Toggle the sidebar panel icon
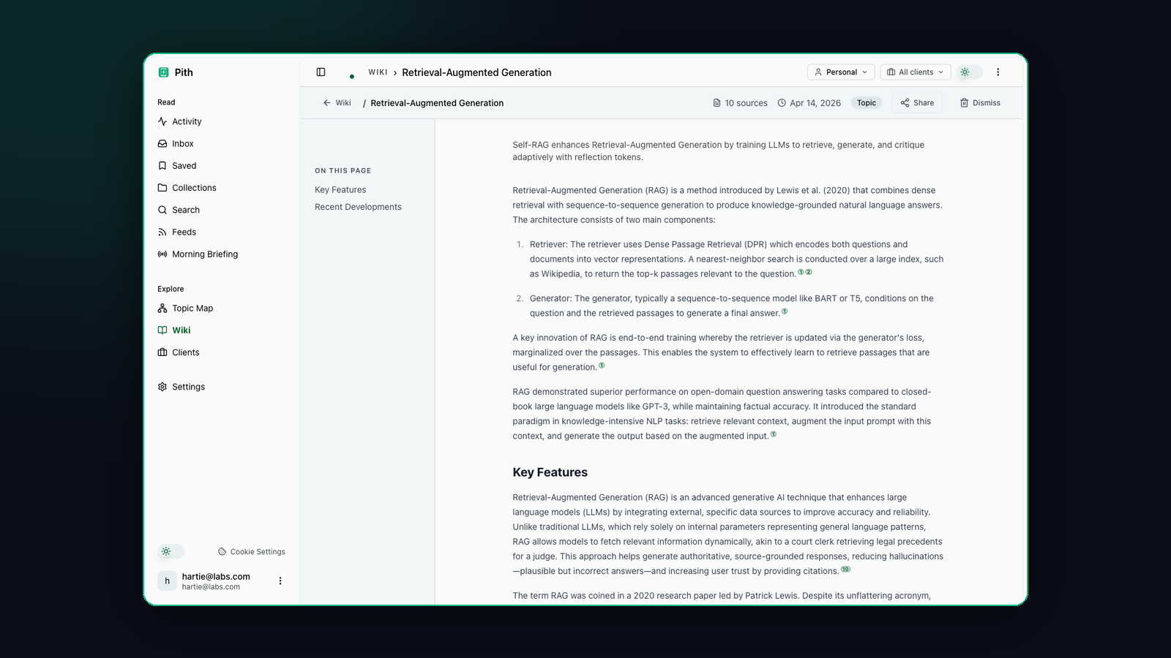The image size is (1171, 658). pos(321,72)
